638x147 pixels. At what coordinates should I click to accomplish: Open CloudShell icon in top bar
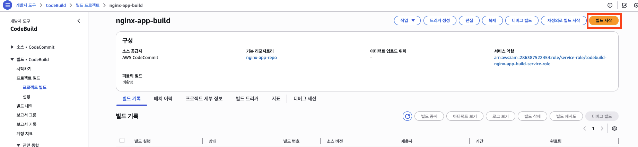[624, 5]
